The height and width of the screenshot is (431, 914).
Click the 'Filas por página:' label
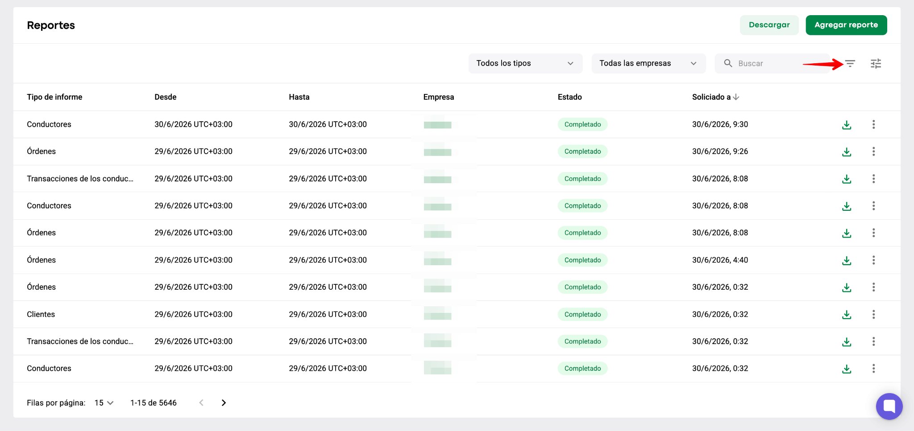[x=56, y=403]
